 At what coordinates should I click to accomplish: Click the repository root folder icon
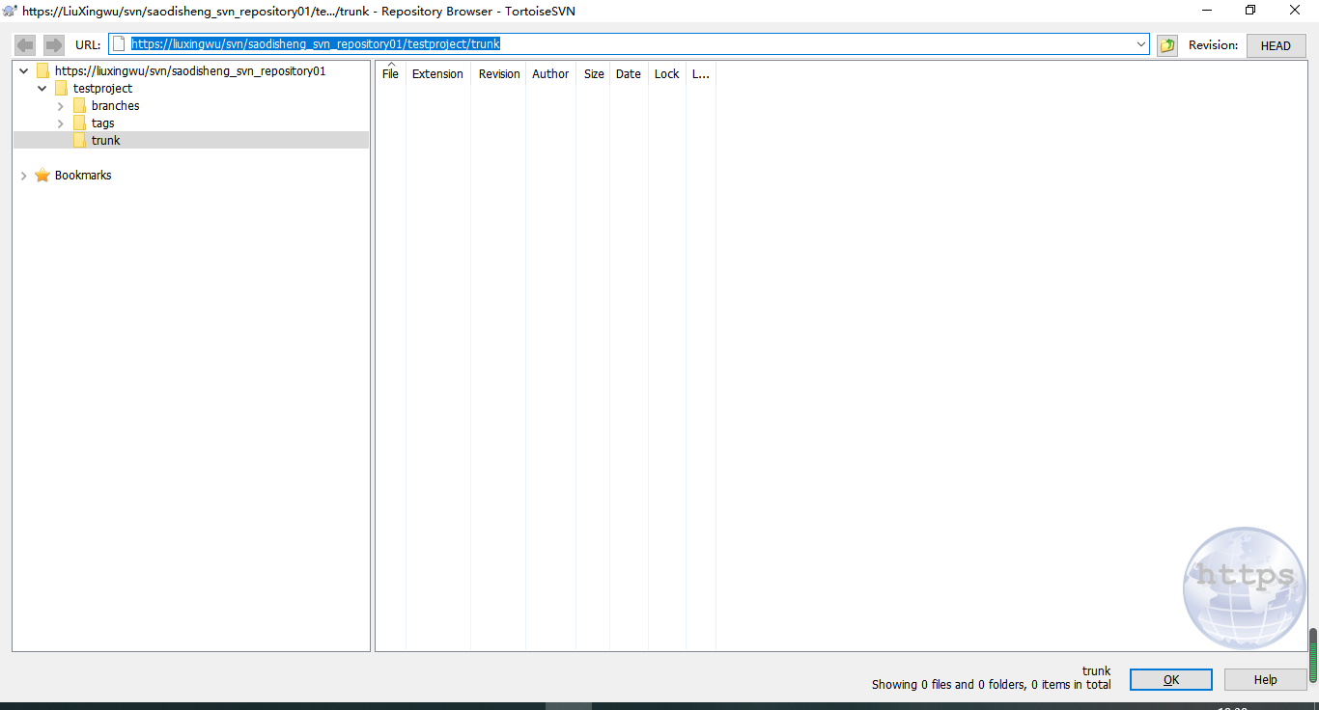point(42,71)
